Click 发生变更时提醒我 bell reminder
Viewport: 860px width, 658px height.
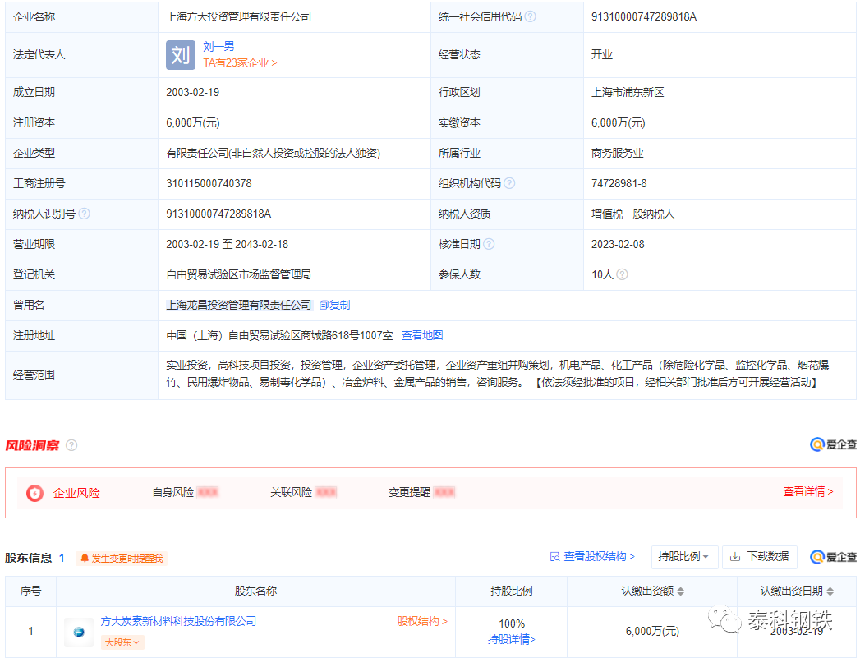coord(122,559)
